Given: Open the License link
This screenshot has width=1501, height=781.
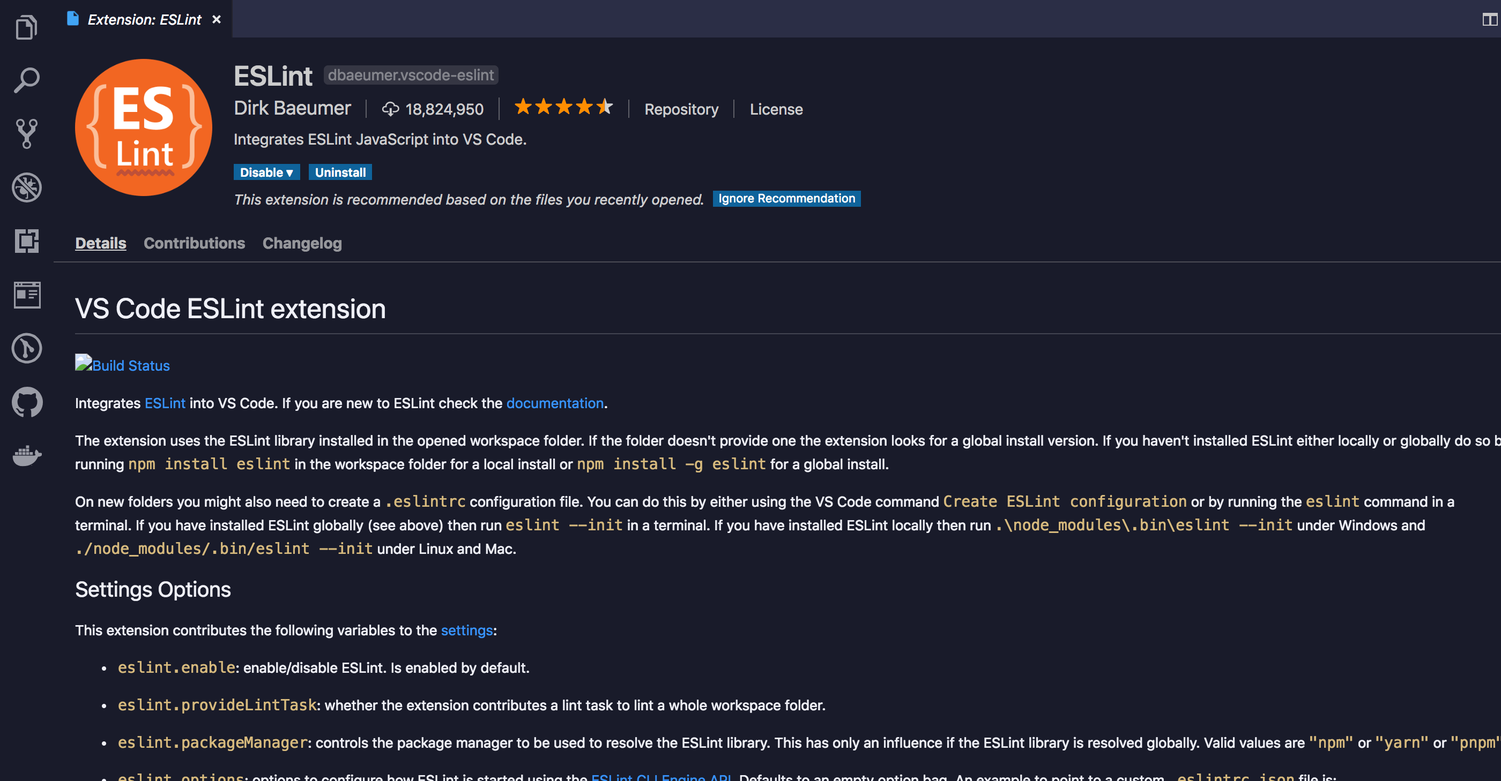Looking at the screenshot, I should click(x=776, y=109).
